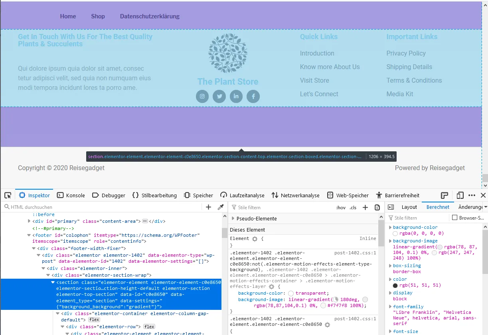
Task: Collapse the elementor-row div node
Action: (x=62, y=327)
